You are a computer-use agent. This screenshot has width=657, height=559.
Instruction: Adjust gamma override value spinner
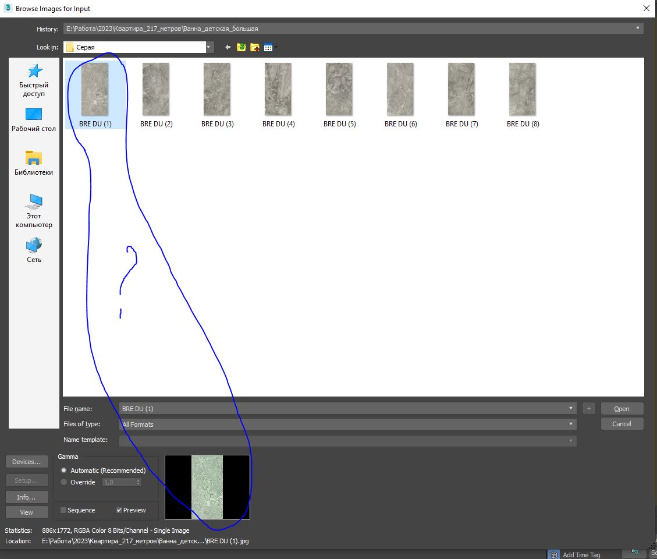tap(138, 482)
